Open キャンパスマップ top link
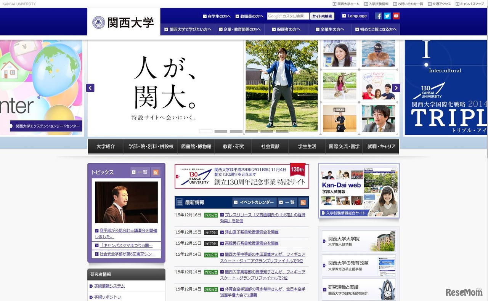This screenshot has width=488, height=301. [x=469, y=4]
